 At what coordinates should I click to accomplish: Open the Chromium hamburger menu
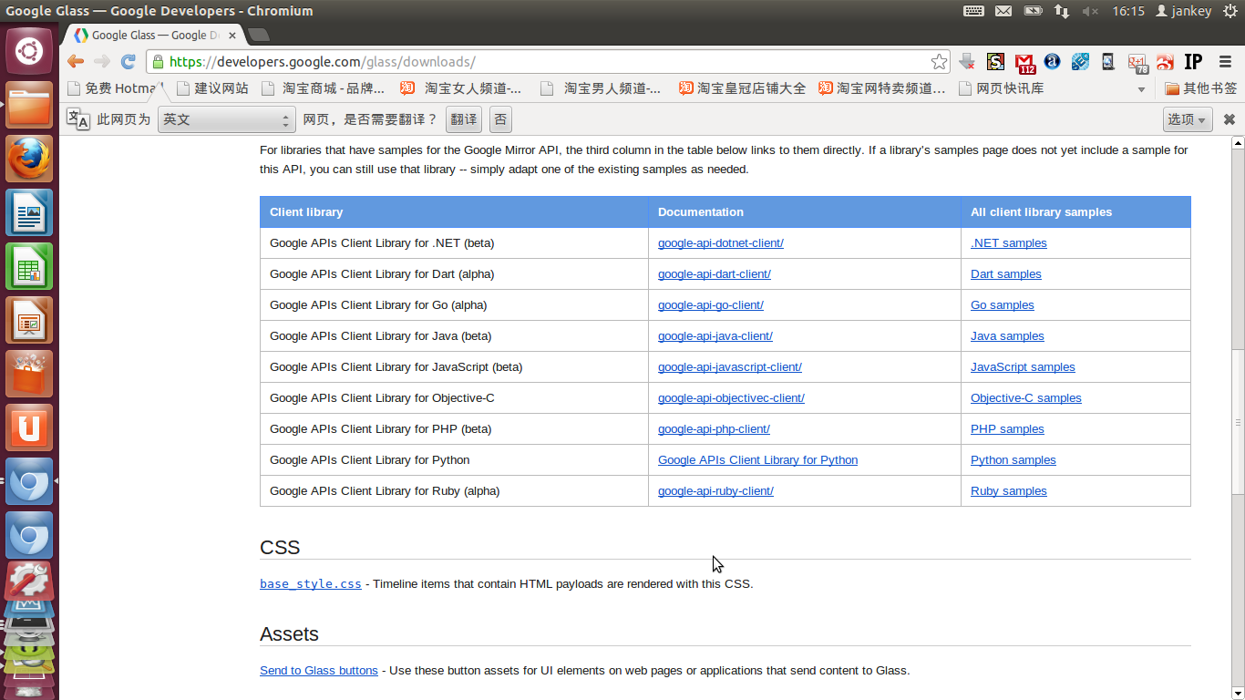1223,62
